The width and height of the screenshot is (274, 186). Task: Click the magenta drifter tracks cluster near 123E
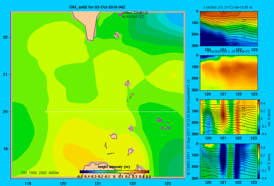tap(164, 124)
